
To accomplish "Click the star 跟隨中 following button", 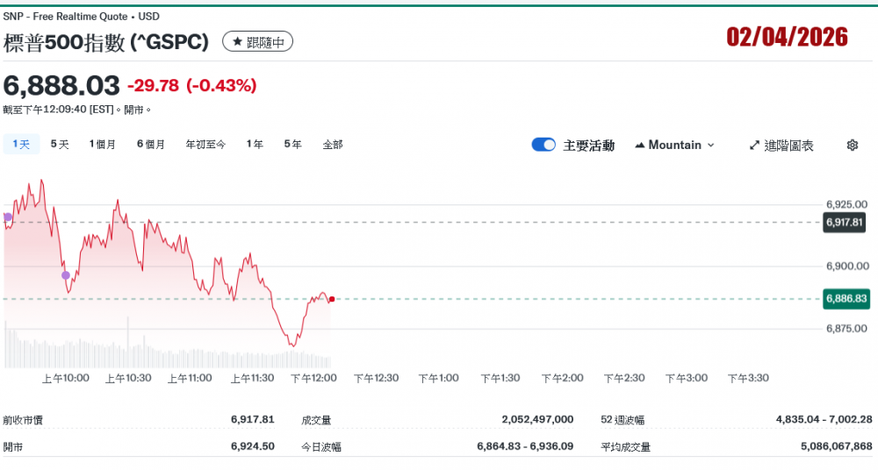I will coord(257,41).
